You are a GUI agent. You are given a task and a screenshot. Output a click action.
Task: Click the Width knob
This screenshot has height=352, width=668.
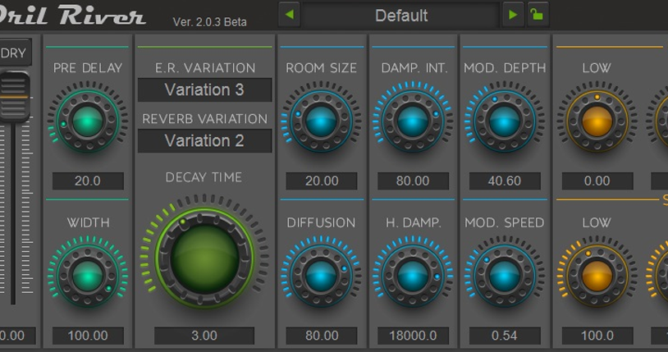click(x=87, y=276)
